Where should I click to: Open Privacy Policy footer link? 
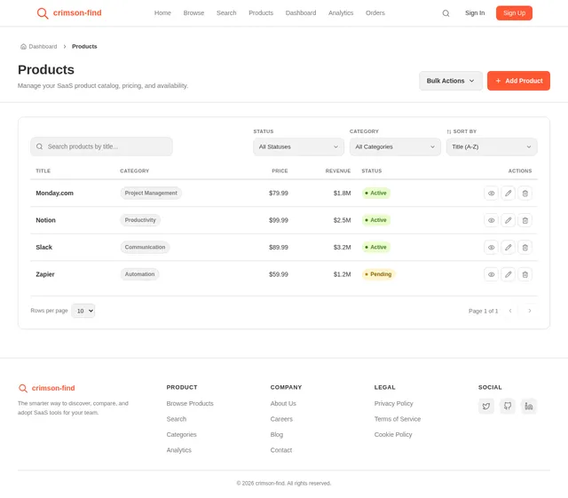(x=393, y=403)
